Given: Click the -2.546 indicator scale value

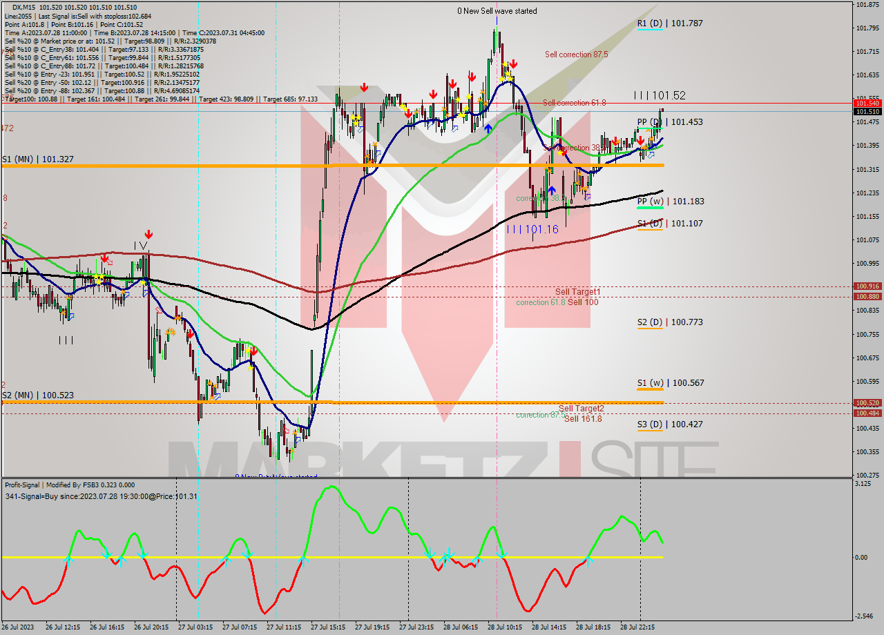Looking at the screenshot, I should [x=864, y=616].
